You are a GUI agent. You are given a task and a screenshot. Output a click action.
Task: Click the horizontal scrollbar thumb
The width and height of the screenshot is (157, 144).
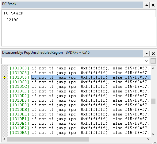pos(48,139)
